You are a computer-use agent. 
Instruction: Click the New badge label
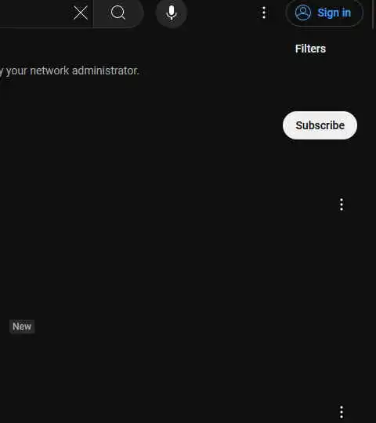tap(22, 327)
